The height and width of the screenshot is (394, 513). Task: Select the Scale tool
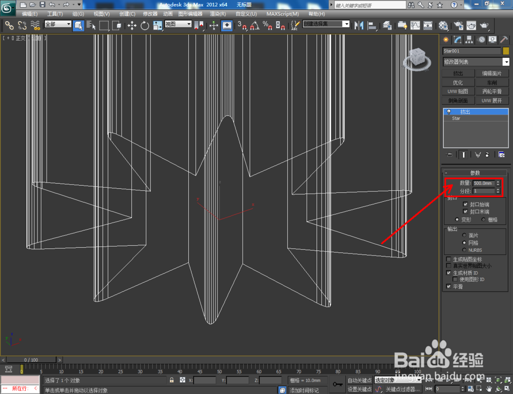[x=157, y=25]
